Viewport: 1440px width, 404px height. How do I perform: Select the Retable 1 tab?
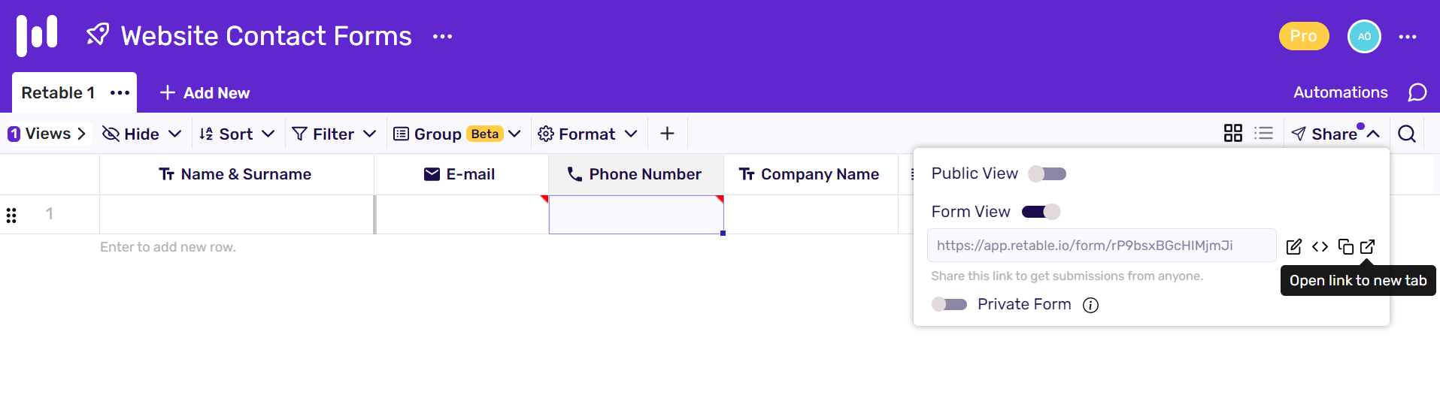pos(58,93)
